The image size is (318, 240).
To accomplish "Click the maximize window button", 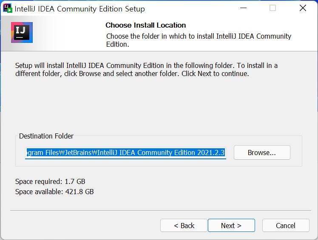I will pyautogui.click(x=273, y=8).
